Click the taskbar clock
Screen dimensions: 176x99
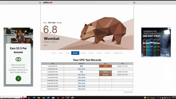(x=174, y=97)
